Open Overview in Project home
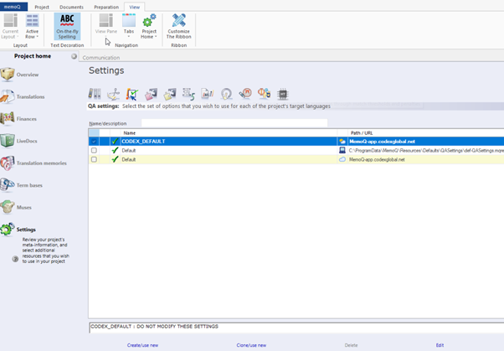This screenshot has height=351, width=504. (20, 75)
